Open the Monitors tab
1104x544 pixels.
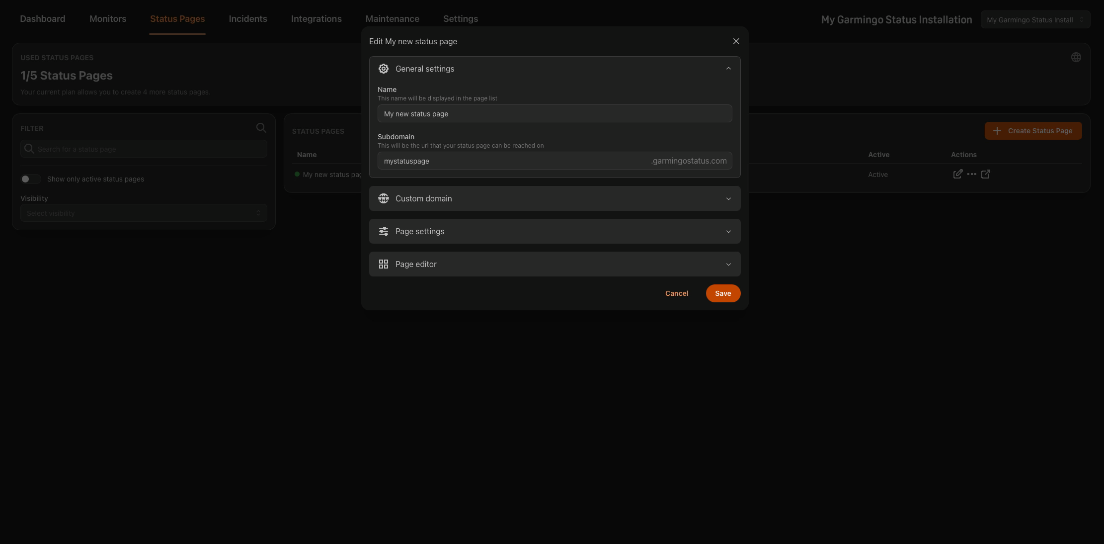coord(108,19)
